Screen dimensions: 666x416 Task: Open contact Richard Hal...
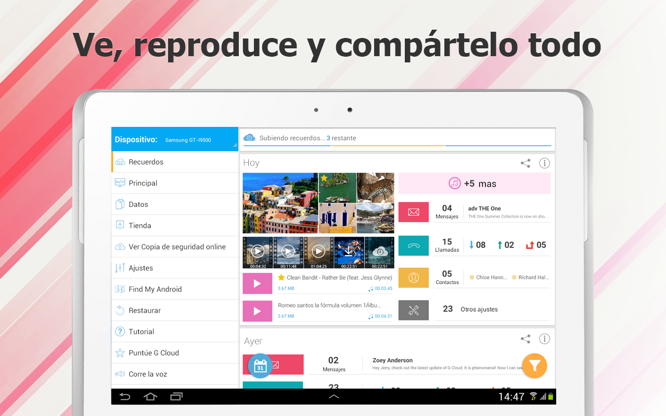(x=530, y=277)
